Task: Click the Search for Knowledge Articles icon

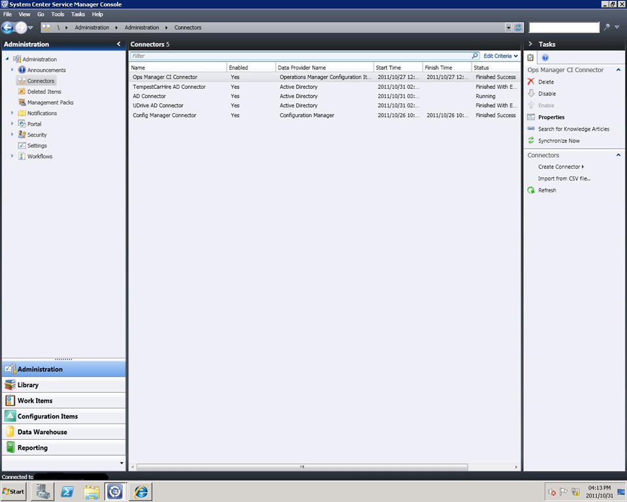Action: [531, 129]
